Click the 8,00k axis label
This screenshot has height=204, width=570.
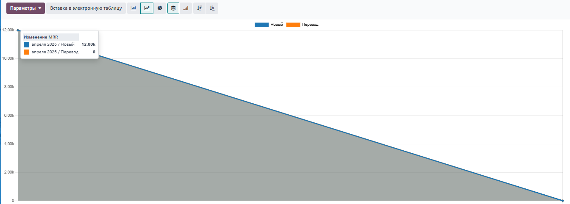[x=9, y=87]
